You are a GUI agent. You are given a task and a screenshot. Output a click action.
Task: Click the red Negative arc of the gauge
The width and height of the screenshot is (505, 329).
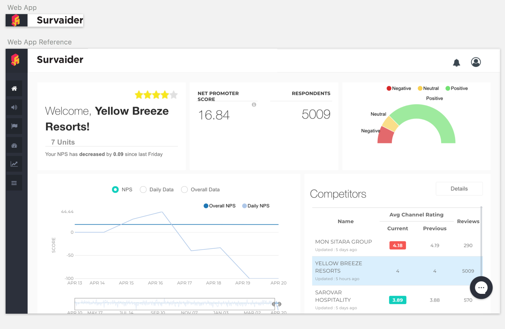[x=385, y=136]
